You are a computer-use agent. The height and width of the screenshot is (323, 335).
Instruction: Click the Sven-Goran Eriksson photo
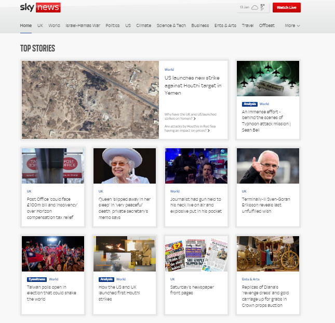coord(267,166)
